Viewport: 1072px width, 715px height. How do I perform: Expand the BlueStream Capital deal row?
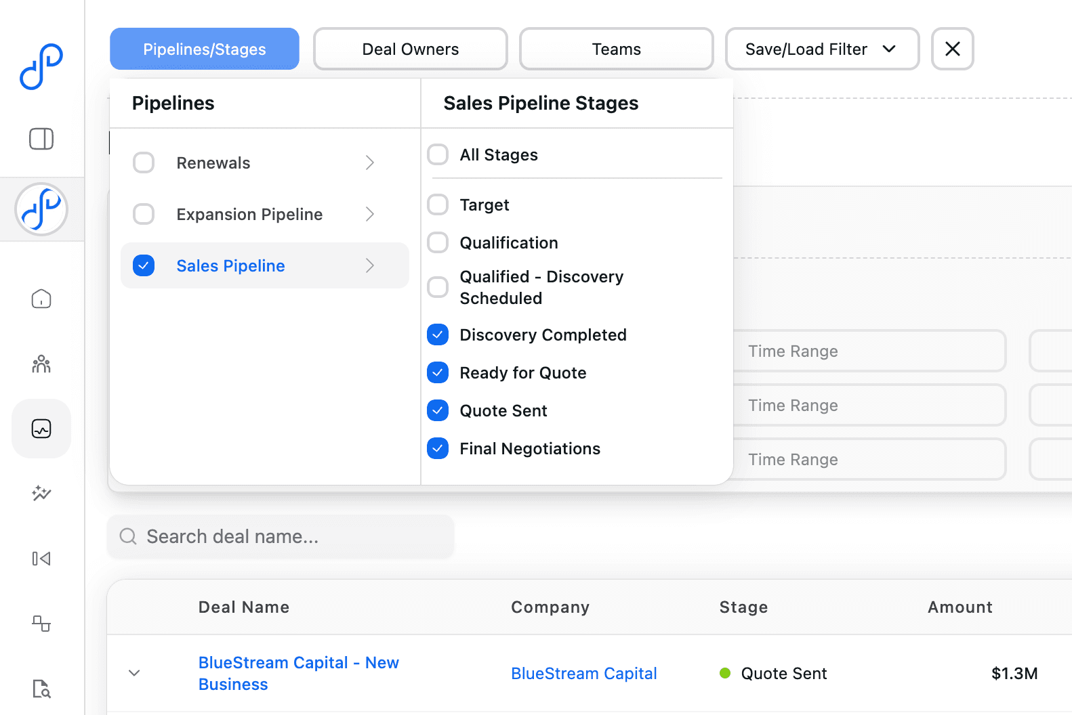click(134, 673)
